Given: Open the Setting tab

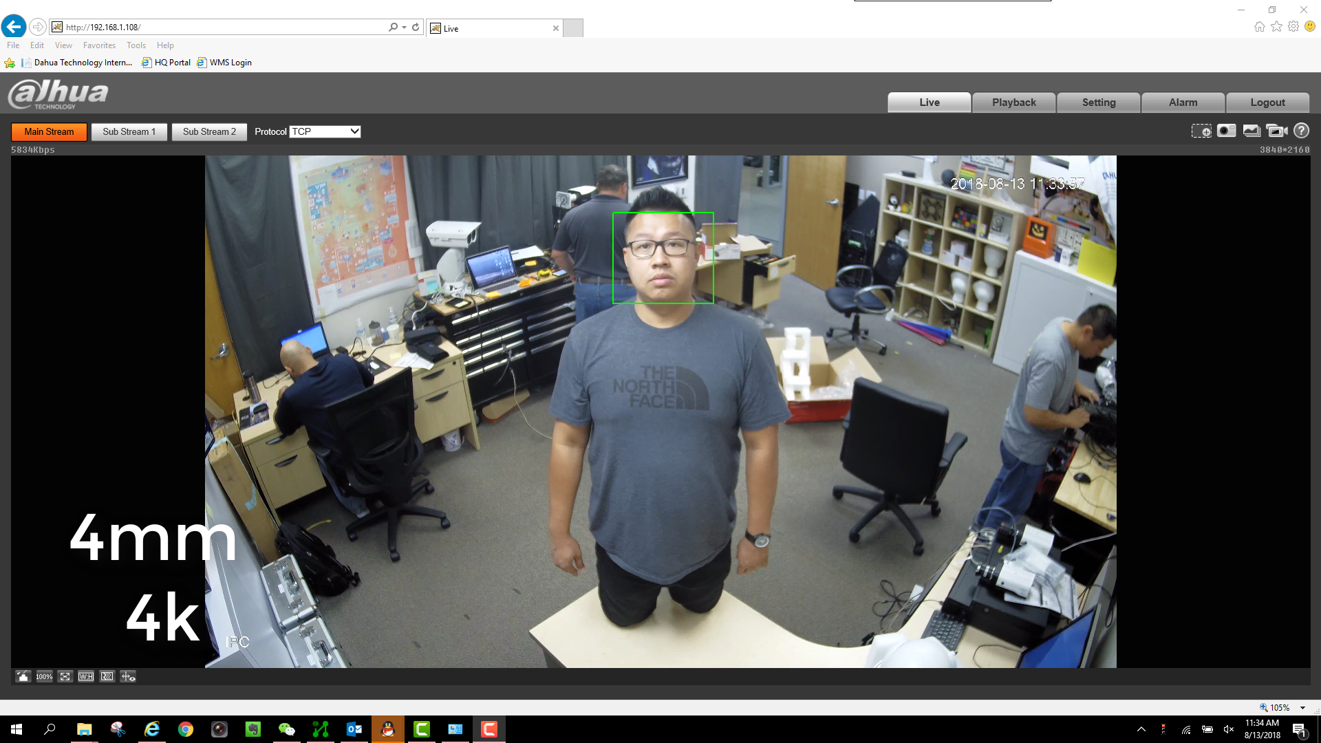Looking at the screenshot, I should point(1098,103).
